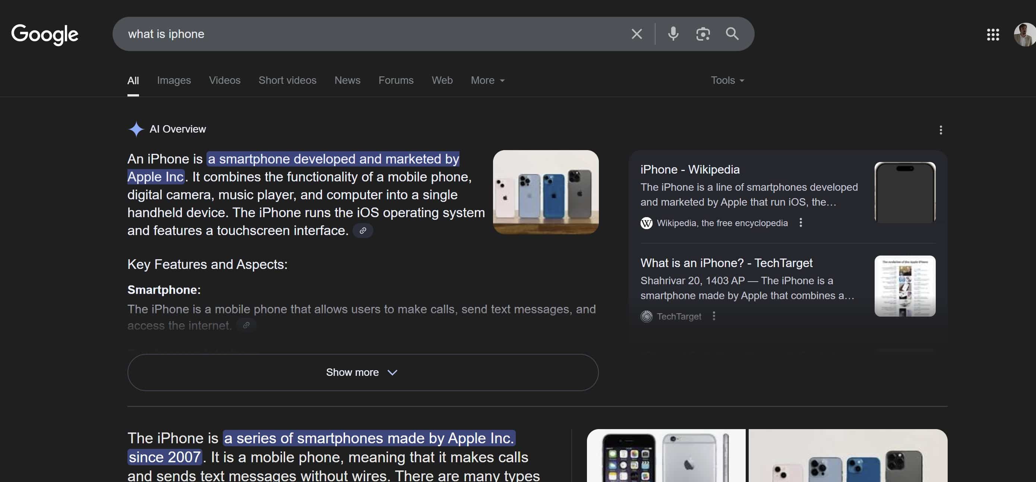Expand AI Overview with Show more
Image resolution: width=1036 pixels, height=482 pixels.
tap(363, 372)
